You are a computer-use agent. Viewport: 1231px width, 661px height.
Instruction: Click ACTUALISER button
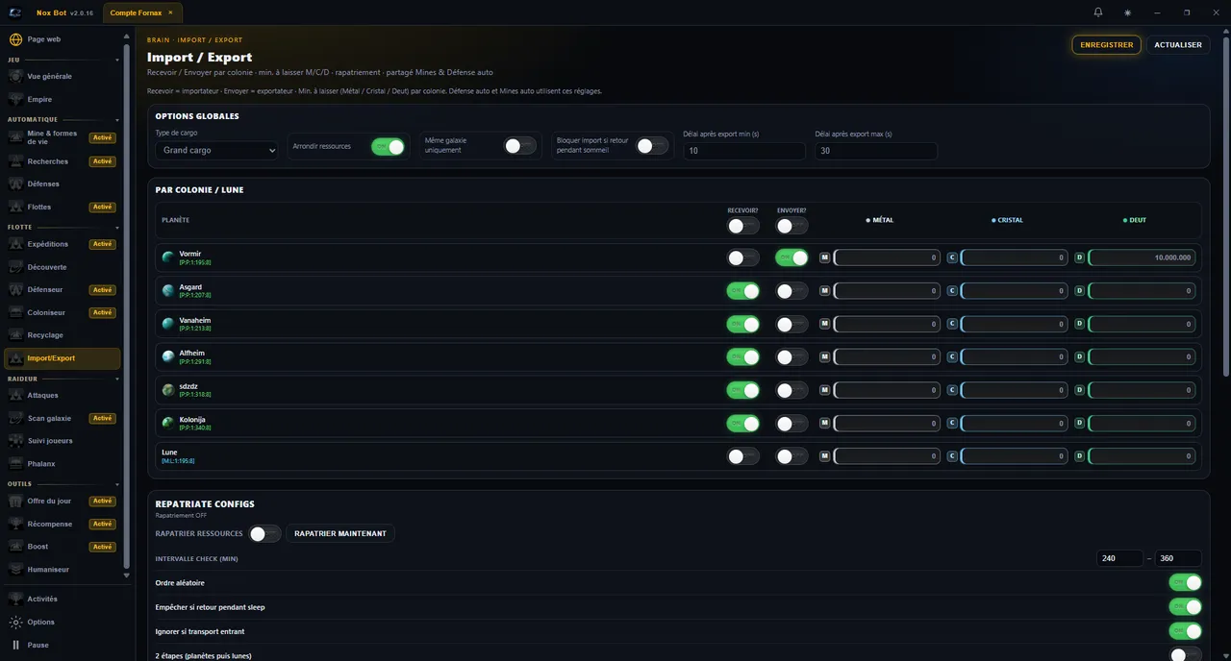[1178, 44]
